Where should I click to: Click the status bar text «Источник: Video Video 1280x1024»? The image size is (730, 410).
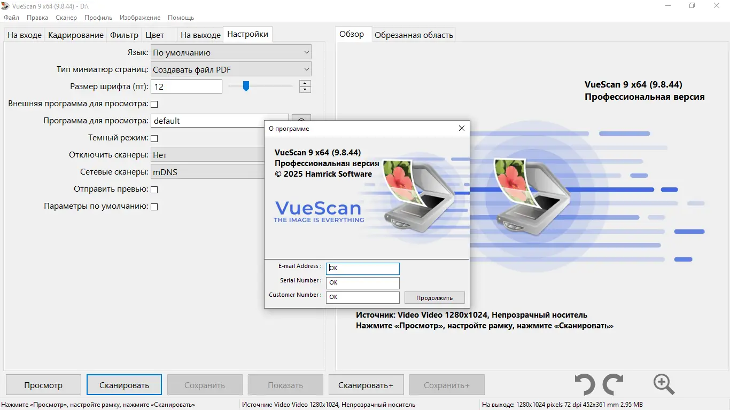(x=329, y=405)
